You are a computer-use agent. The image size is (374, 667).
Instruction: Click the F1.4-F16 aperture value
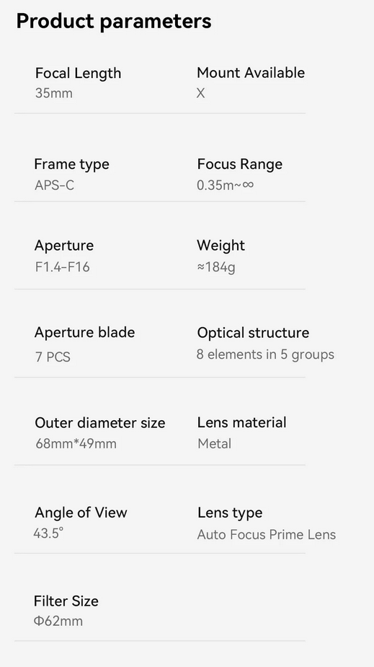click(x=63, y=267)
